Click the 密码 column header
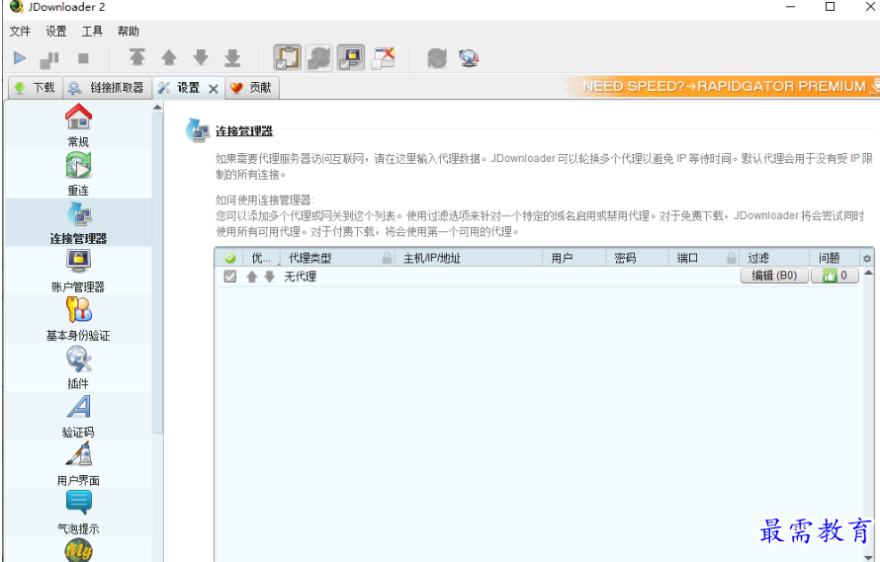This screenshot has height=562, width=880. click(x=638, y=258)
